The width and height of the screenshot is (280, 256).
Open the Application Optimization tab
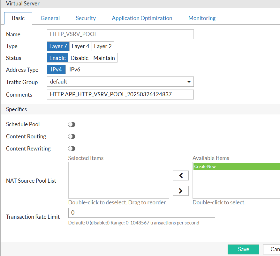tap(142, 18)
